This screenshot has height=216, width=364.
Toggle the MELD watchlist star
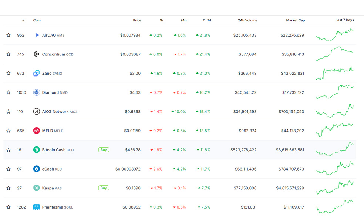click(9, 131)
